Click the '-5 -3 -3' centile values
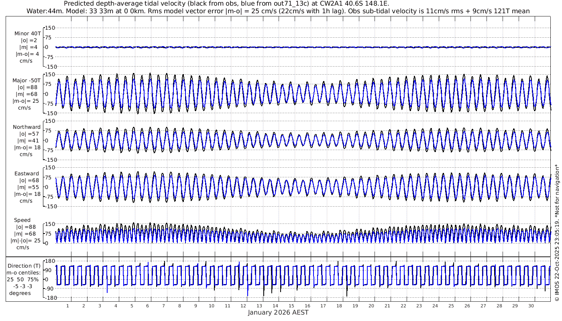 (x=22, y=286)
